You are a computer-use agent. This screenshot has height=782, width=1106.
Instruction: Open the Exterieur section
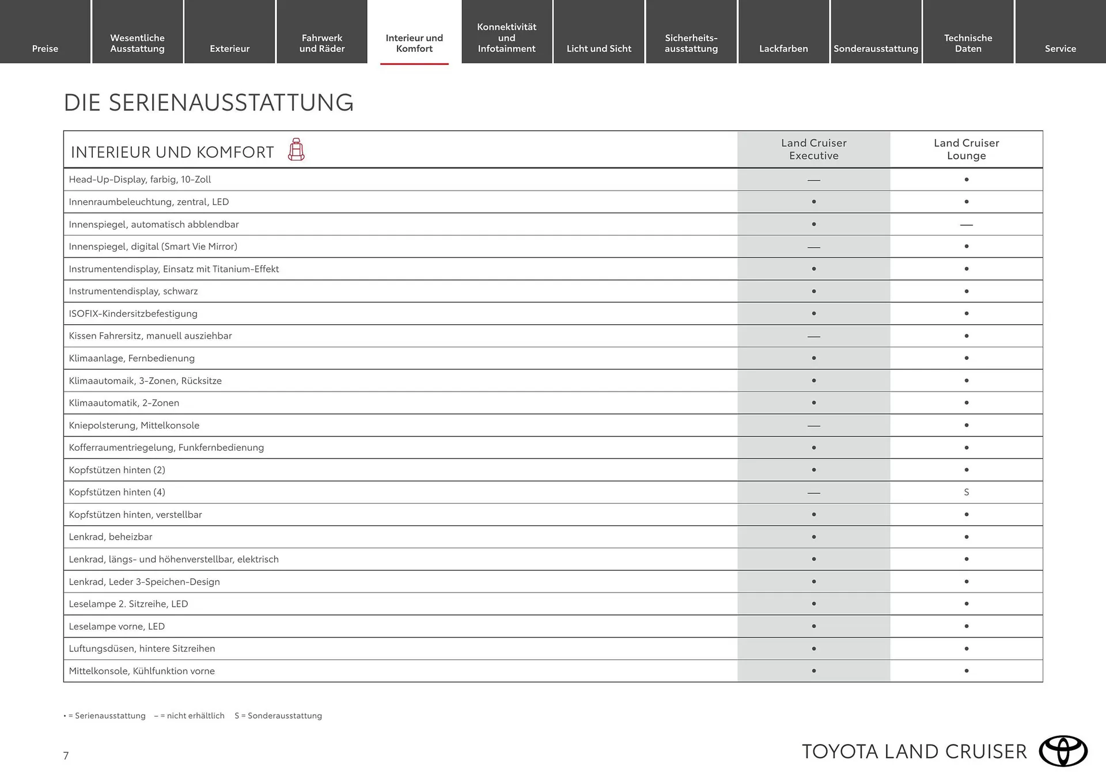coord(229,48)
